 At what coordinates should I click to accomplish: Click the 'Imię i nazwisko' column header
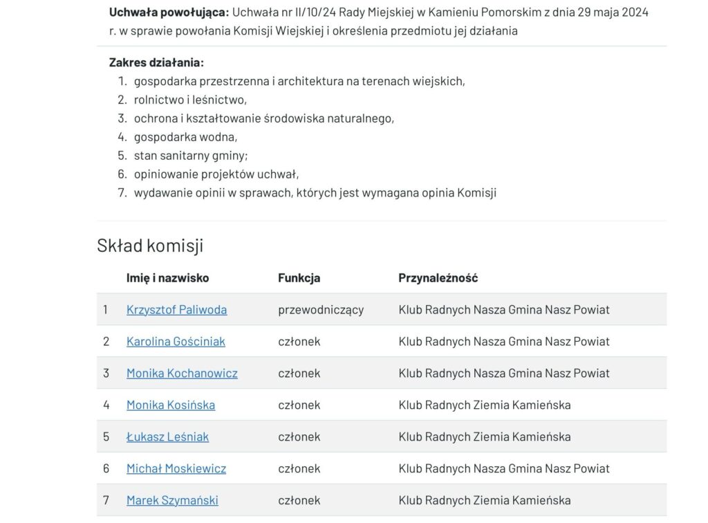tap(167, 278)
